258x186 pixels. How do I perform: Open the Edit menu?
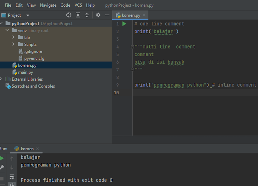tap(19, 5)
